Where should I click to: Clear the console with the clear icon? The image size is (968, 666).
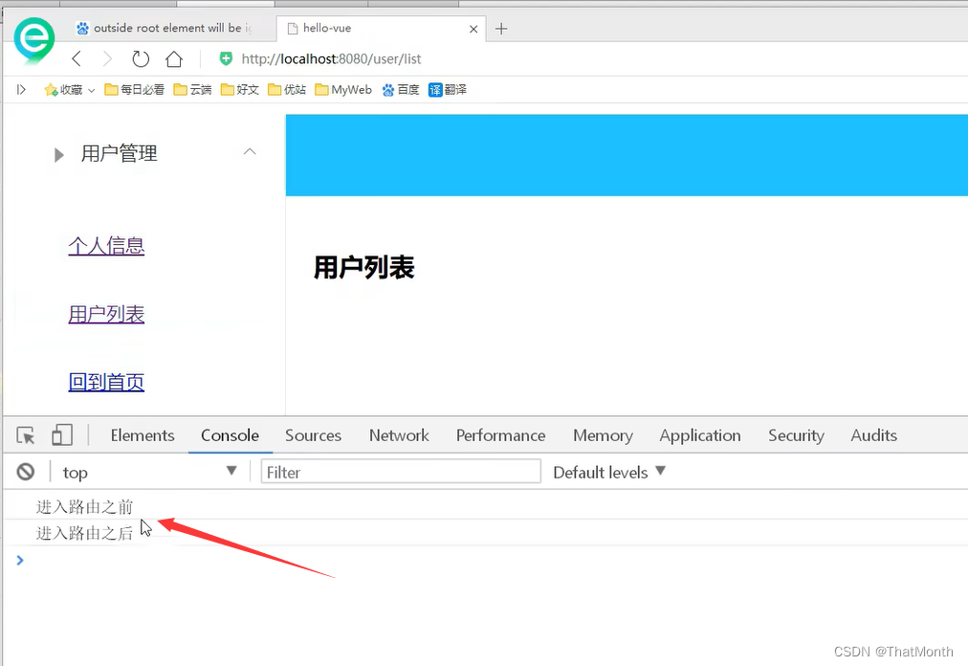pos(25,470)
